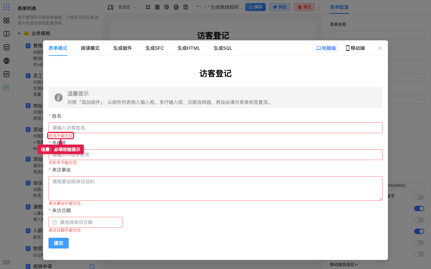Screen dimensions: 431x269
Task: Open the open-book sidebar icon
Action: point(6,34)
